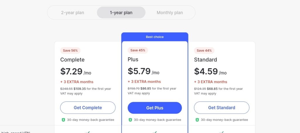Click the Get Standard button
Image resolution: width=300 pixels, height=133 pixels.
click(221, 108)
